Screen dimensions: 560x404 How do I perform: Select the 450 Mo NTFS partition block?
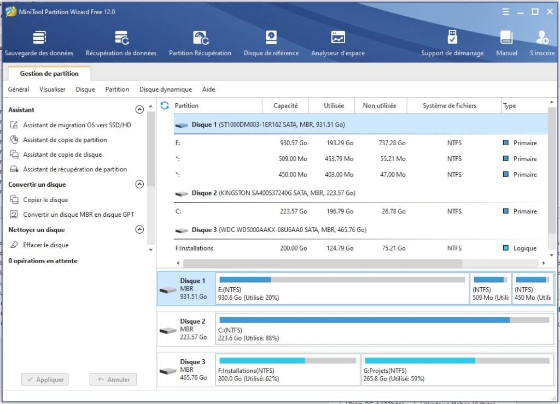tap(533, 288)
